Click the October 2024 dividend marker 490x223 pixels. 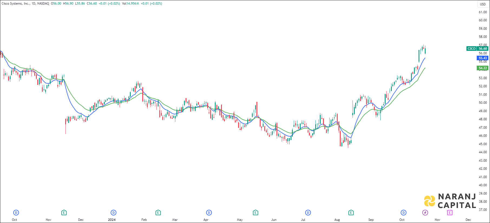click(x=403, y=213)
